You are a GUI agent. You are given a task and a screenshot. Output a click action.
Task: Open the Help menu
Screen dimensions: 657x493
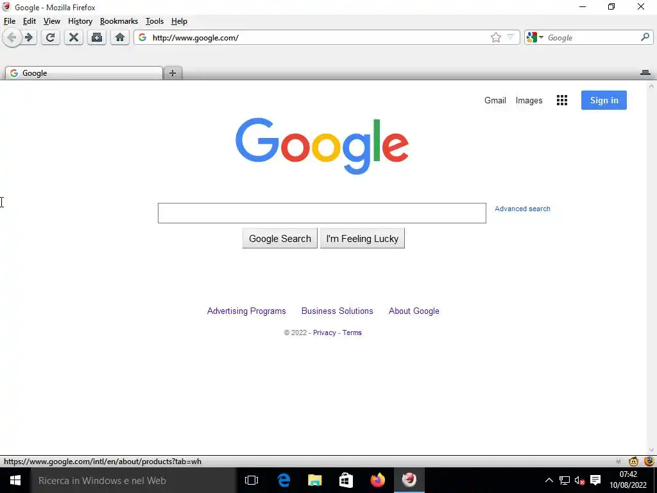[x=180, y=21]
